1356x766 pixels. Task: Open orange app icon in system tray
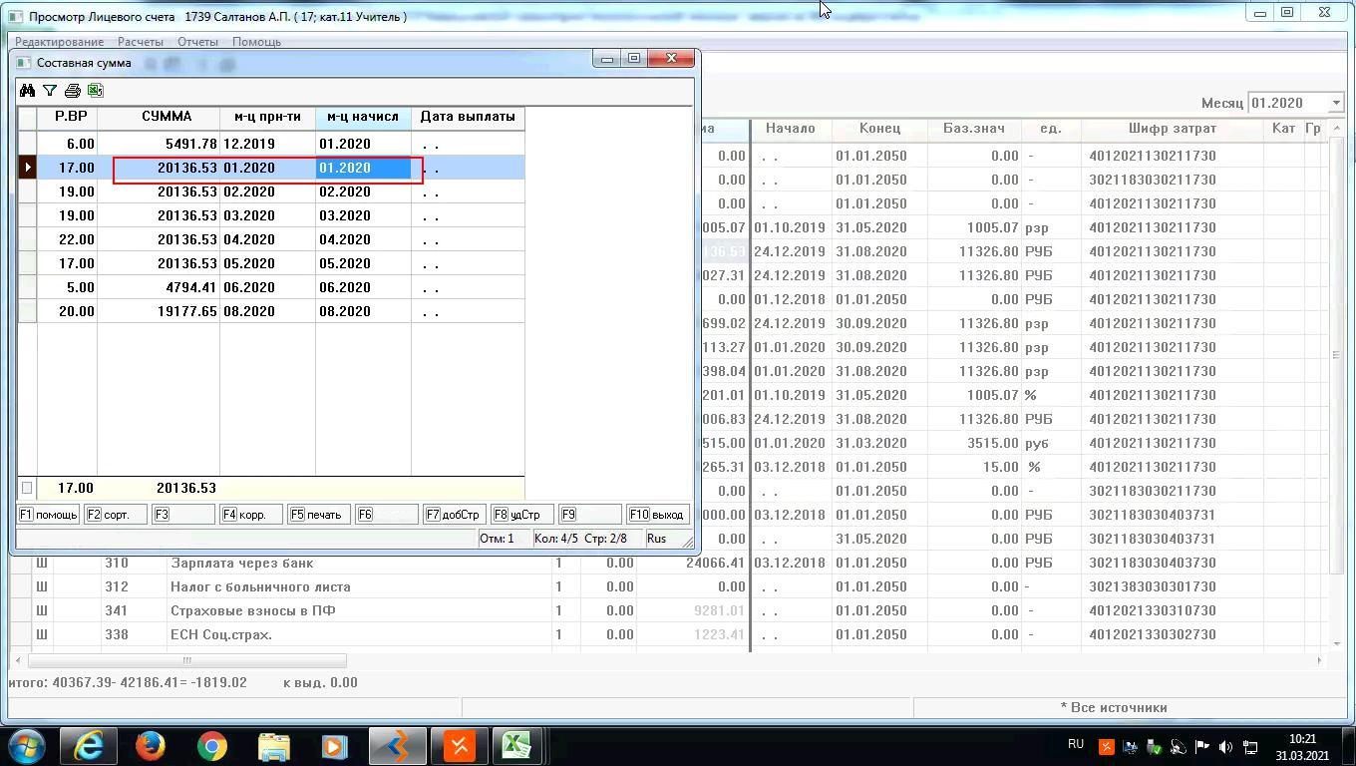(x=1107, y=746)
